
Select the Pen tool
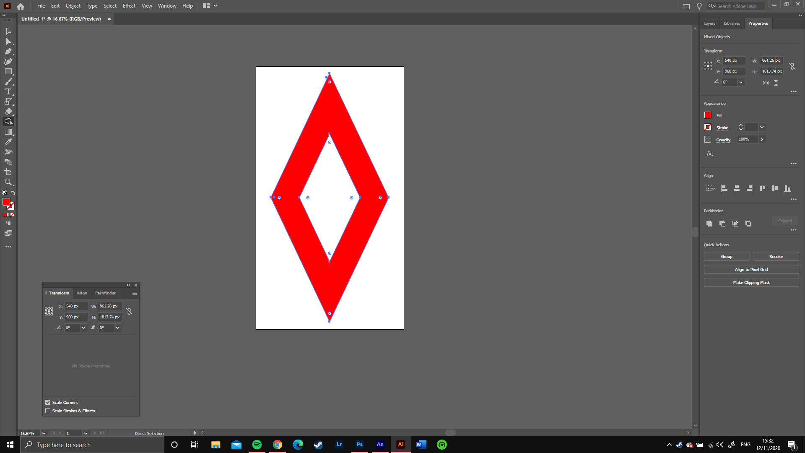click(x=8, y=51)
